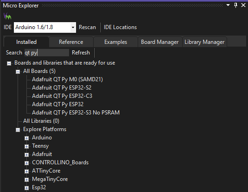This screenshot has height=192, width=248.
Task: Expand the MegaTinyCore platform node
Action: [x=26, y=180]
